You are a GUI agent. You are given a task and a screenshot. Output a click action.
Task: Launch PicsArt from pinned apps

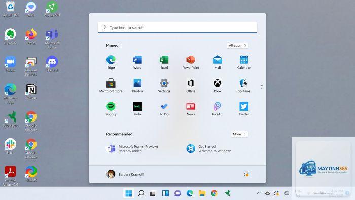(218, 109)
